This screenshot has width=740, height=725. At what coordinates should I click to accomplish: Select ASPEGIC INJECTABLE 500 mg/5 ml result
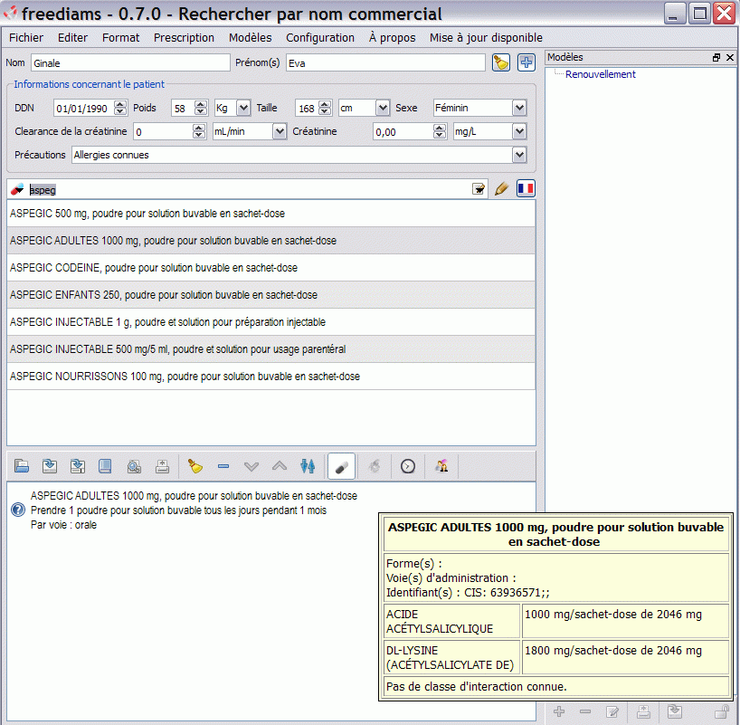[271, 349]
